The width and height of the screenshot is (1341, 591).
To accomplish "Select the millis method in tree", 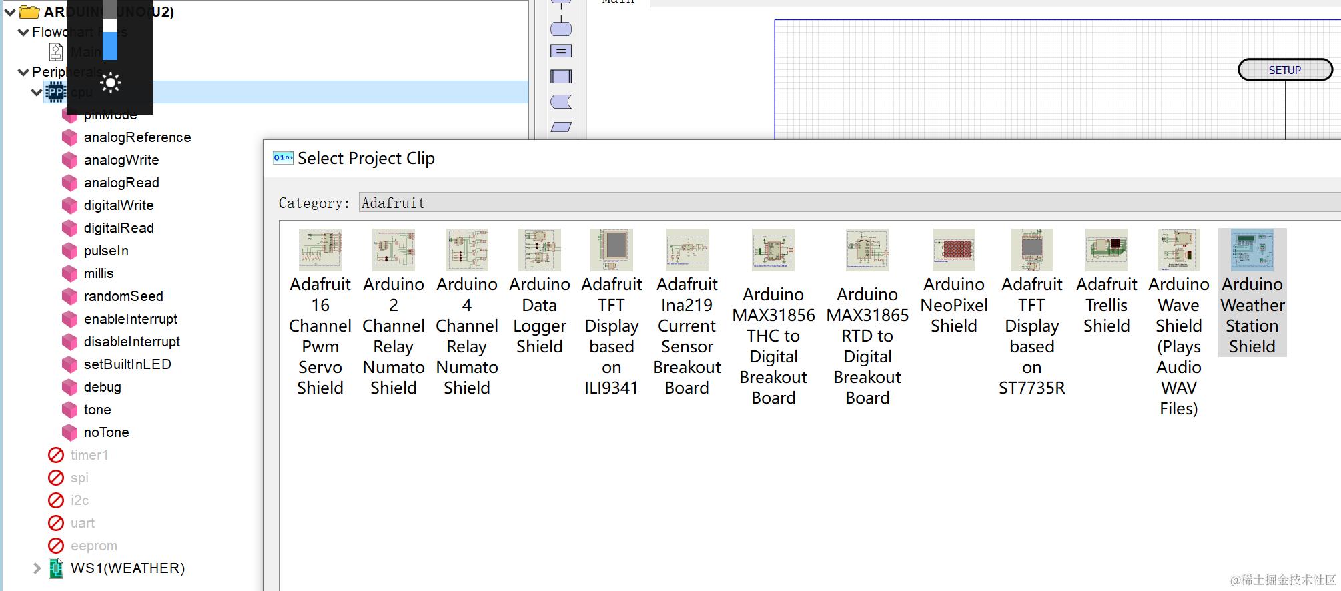I will (99, 273).
